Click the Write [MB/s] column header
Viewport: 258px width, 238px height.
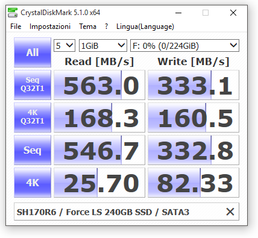[x=193, y=61]
